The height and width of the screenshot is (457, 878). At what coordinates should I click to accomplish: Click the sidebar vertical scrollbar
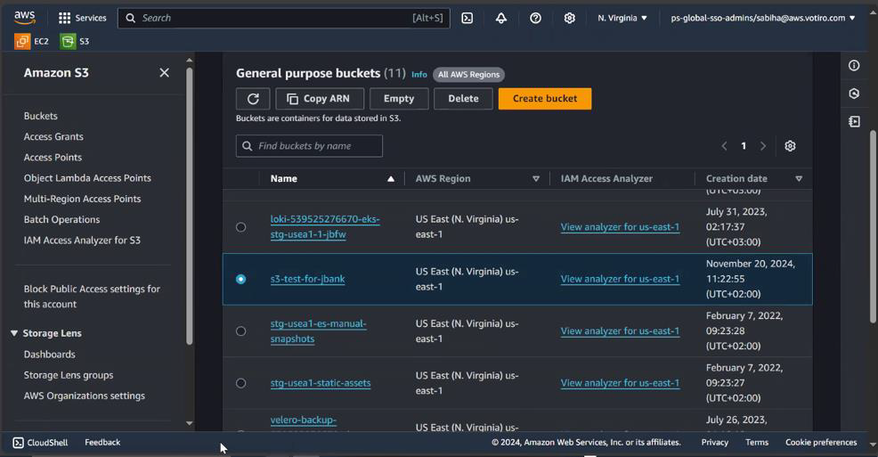click(190, 206)
